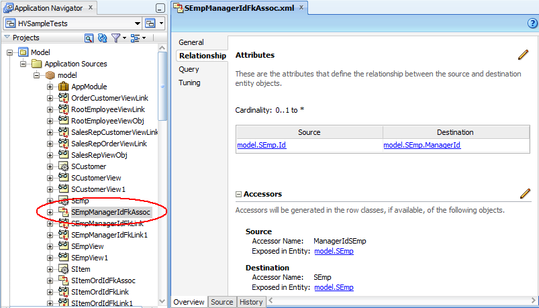Select SEmpManagerIdFkLink1 in the tree
The image size is (539, 308).
click(x=109, y=235)
